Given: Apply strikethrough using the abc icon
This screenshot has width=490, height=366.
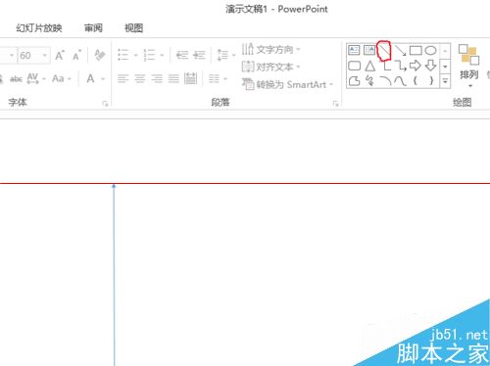Looking at the screenshot, I should click(16, 79).
